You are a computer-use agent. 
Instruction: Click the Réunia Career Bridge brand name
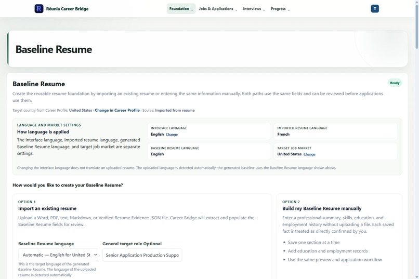pos(68,9)
